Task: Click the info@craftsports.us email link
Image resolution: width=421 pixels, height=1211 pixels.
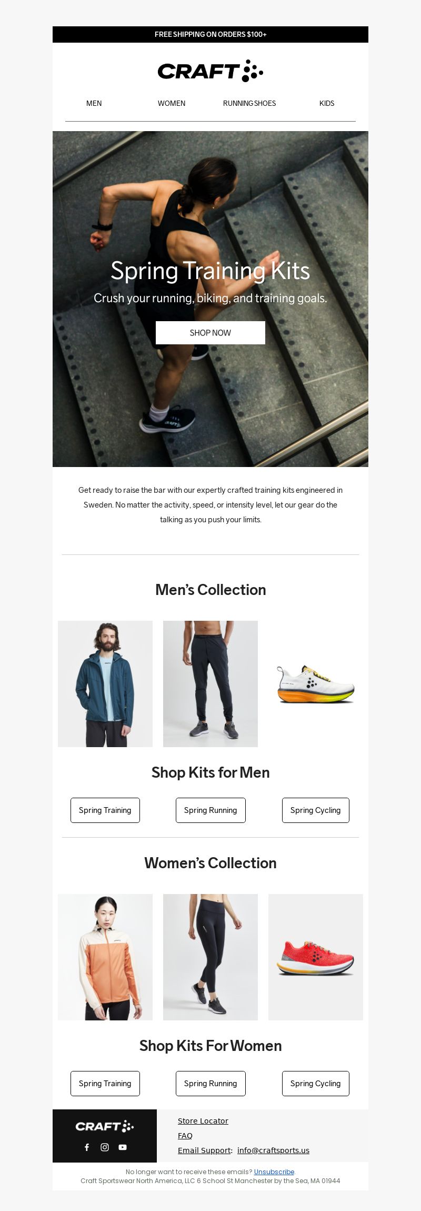Action: click(273, 1150)
